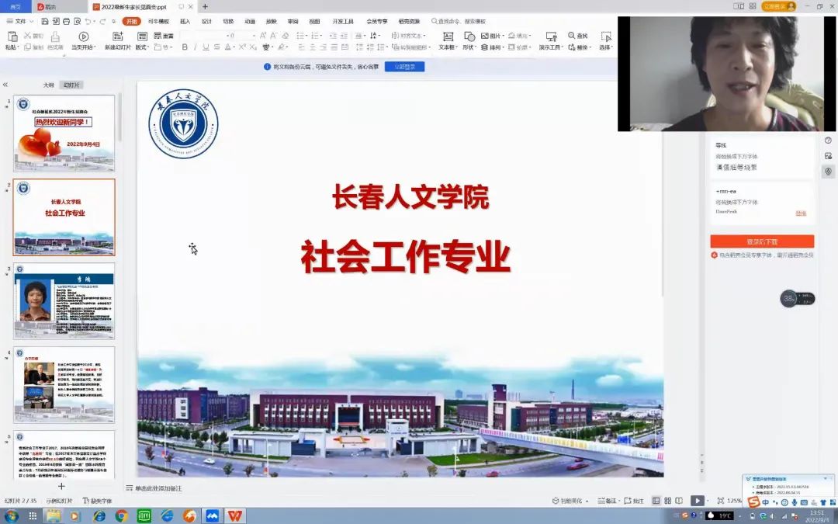Click the Find (查找) magnifier icon

571,35
